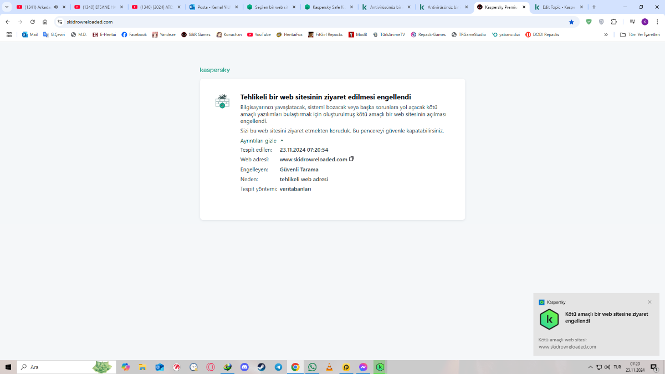This screenshot has width=665, height=374.
Task: Click the address bar showing skidrowreloaded.com
Action: tap(316, 22)
